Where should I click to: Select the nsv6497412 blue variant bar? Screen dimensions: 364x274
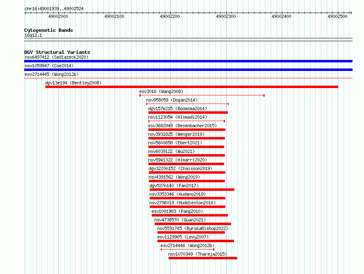pyautogui.click(x=188, y=61)
